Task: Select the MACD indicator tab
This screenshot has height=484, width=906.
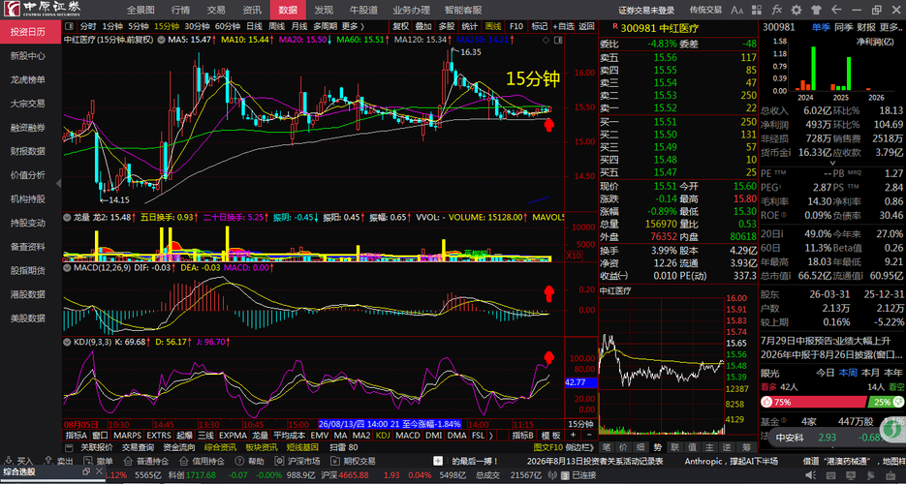Action: pyautogui.click(x=408, y=435)
